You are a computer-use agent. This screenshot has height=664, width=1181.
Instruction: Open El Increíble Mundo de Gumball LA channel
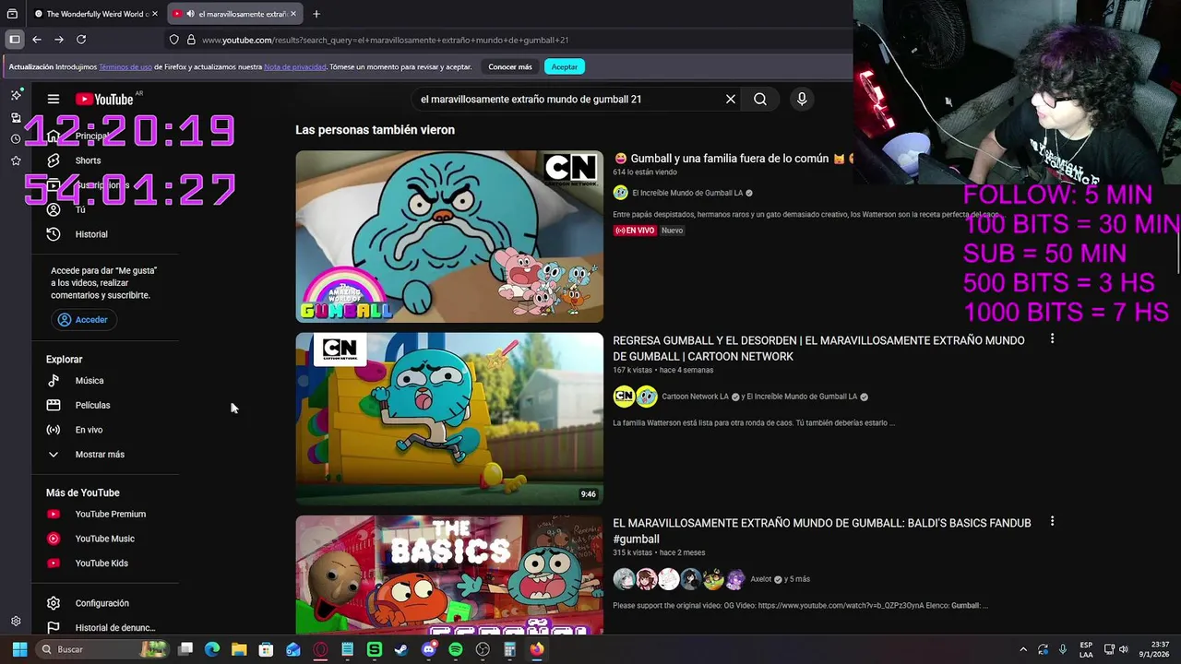[x=687, y=193]
